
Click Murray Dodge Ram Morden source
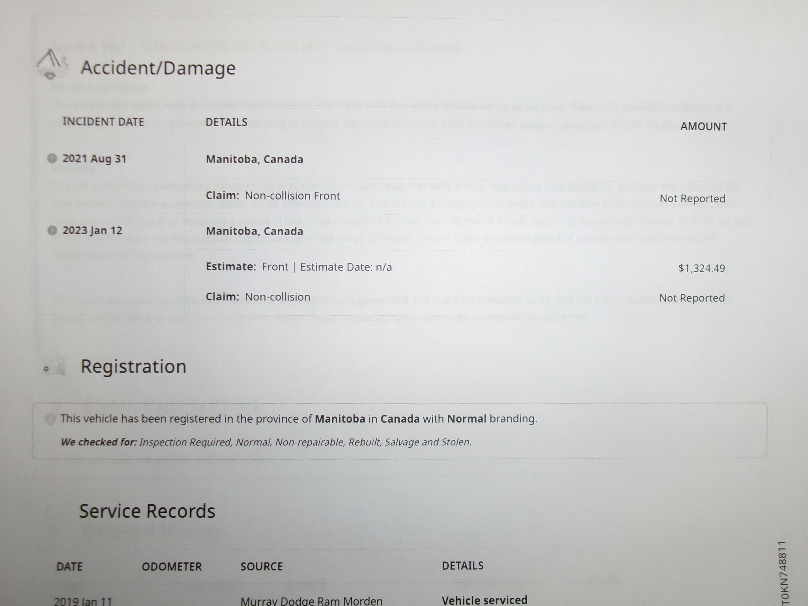[x=311, y=601]
